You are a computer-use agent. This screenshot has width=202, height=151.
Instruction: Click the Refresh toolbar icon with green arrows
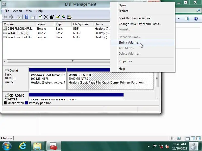40,17
